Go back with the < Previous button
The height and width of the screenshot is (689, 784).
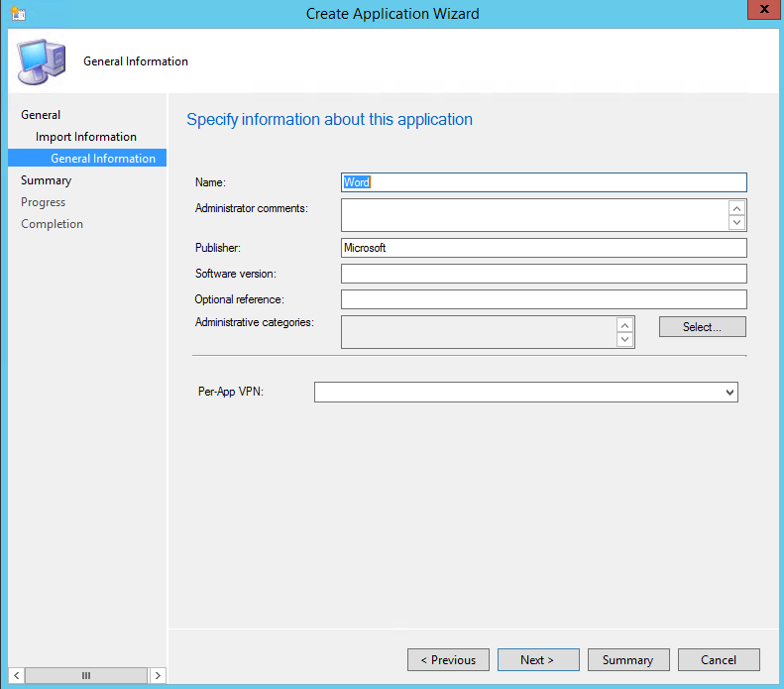pos(448,660)
